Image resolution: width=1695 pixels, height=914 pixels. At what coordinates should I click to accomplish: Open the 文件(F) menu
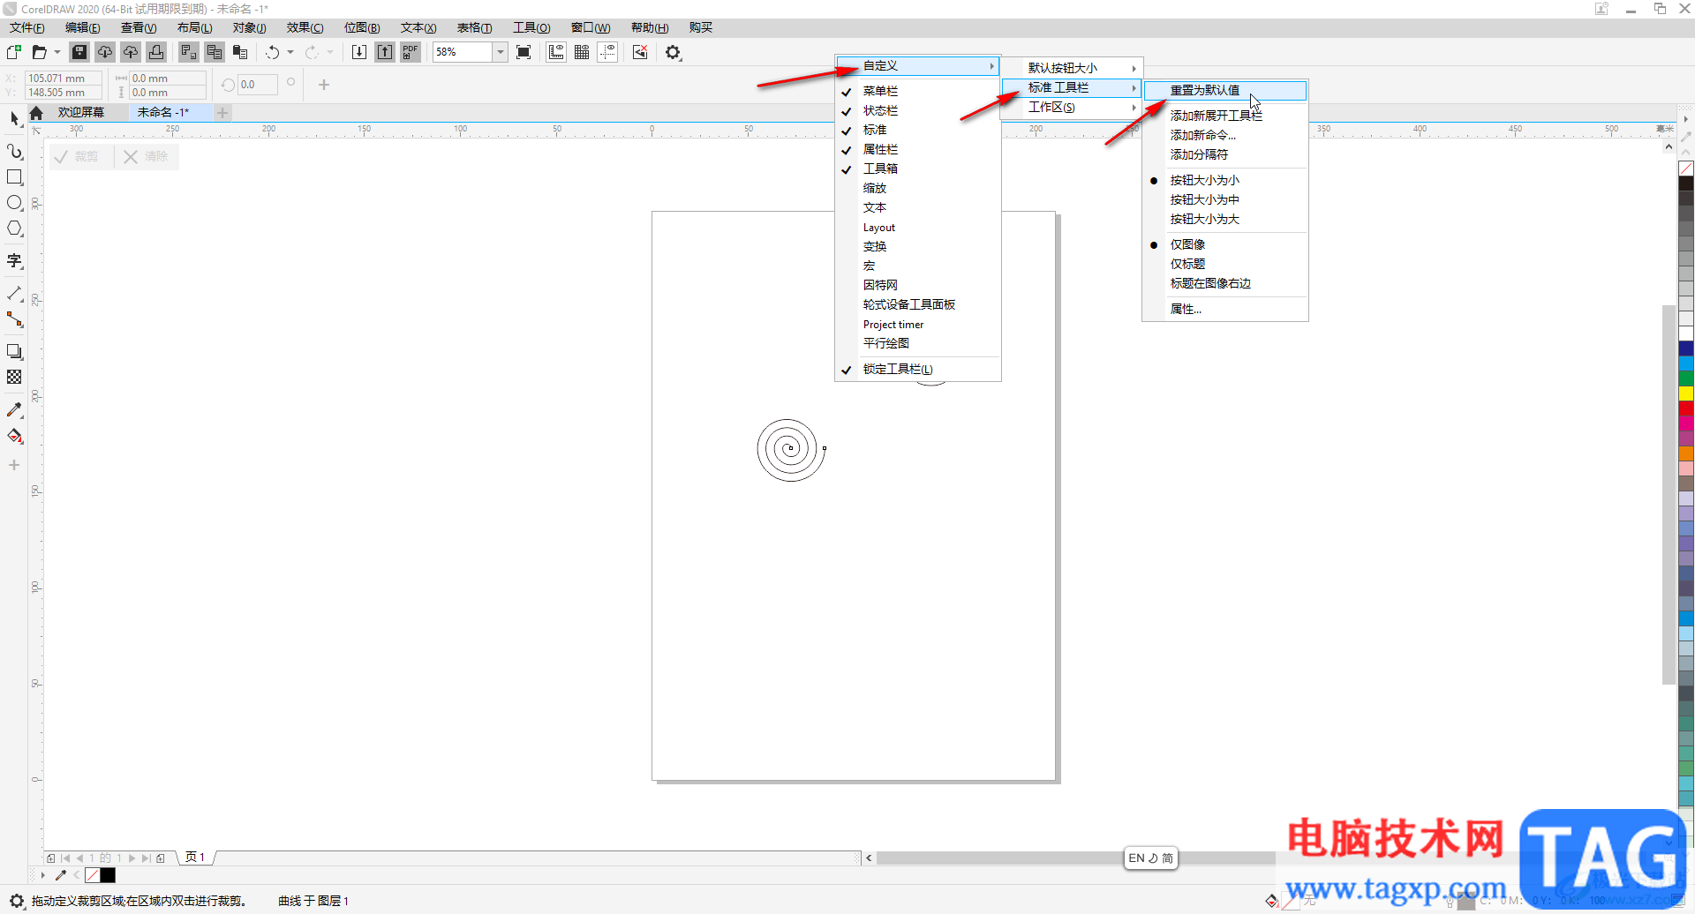coord(27,27)
